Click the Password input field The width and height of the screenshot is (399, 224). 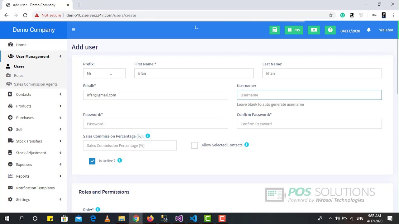[x=156, y=124]
